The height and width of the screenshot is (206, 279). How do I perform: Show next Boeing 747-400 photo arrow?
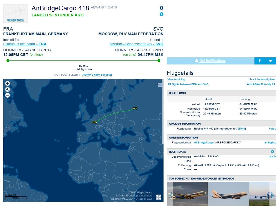[x=272, y=195]
